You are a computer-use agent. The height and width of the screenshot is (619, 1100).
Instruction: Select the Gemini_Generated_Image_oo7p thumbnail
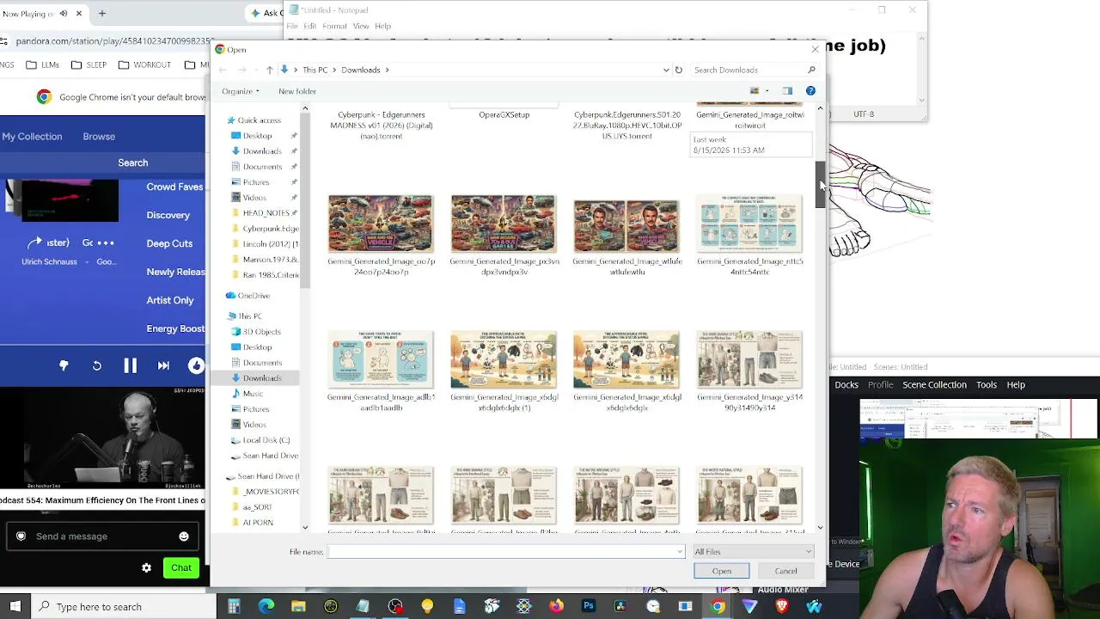(x=381, y=224)
